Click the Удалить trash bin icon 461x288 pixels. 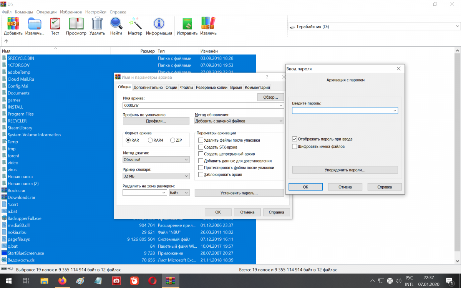click(97, 24)
